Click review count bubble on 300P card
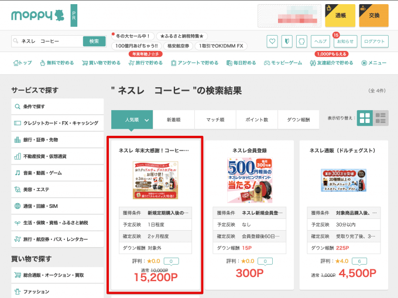The width and height of the screenshot is (398, 298). [265, 261]
